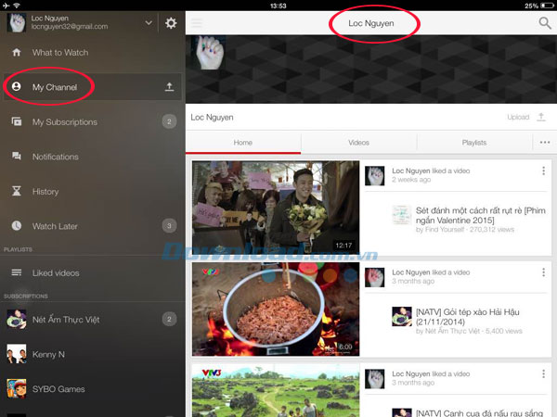Click the 13:53 clock in status bar
Viewport: 557px width, 417px height.
pos(278,6)
